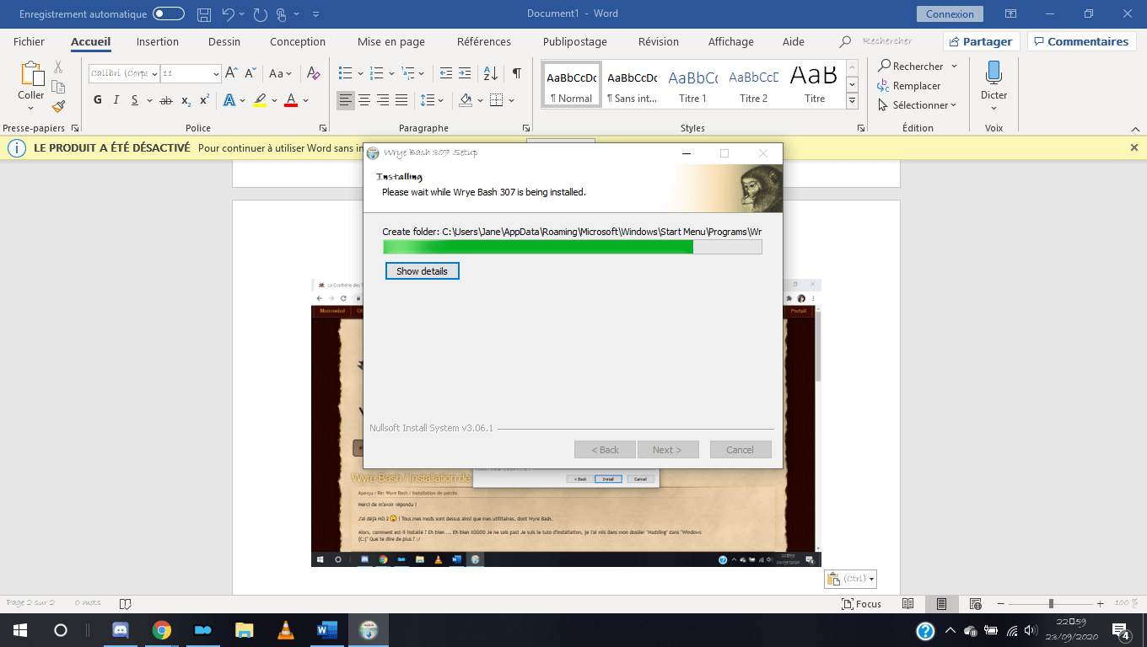This screenshot has width=1147, height=647.
Task: Open font name combo box
Action: [124, 73]
